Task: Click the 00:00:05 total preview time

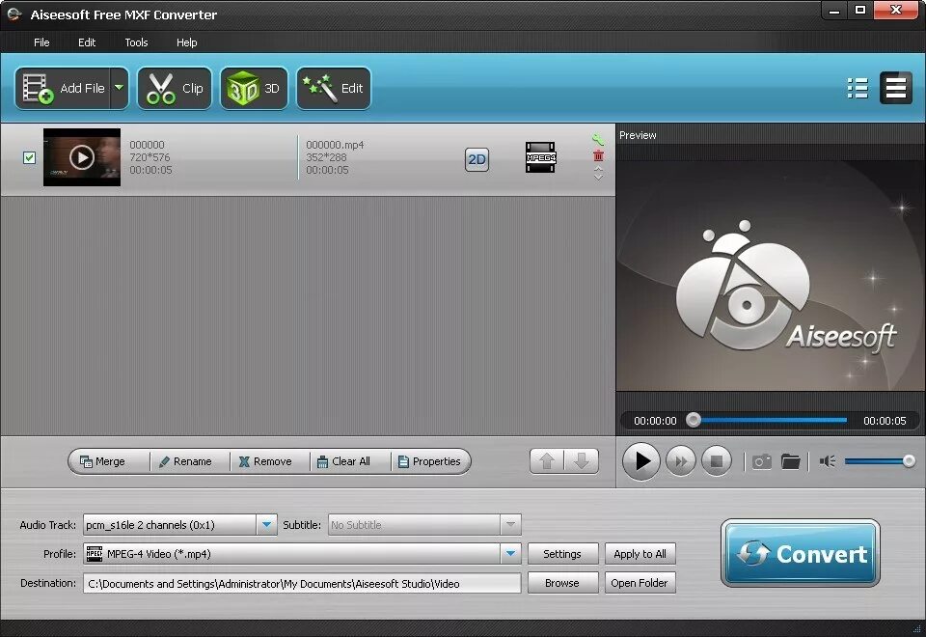Action: click(x=885, y=421)
